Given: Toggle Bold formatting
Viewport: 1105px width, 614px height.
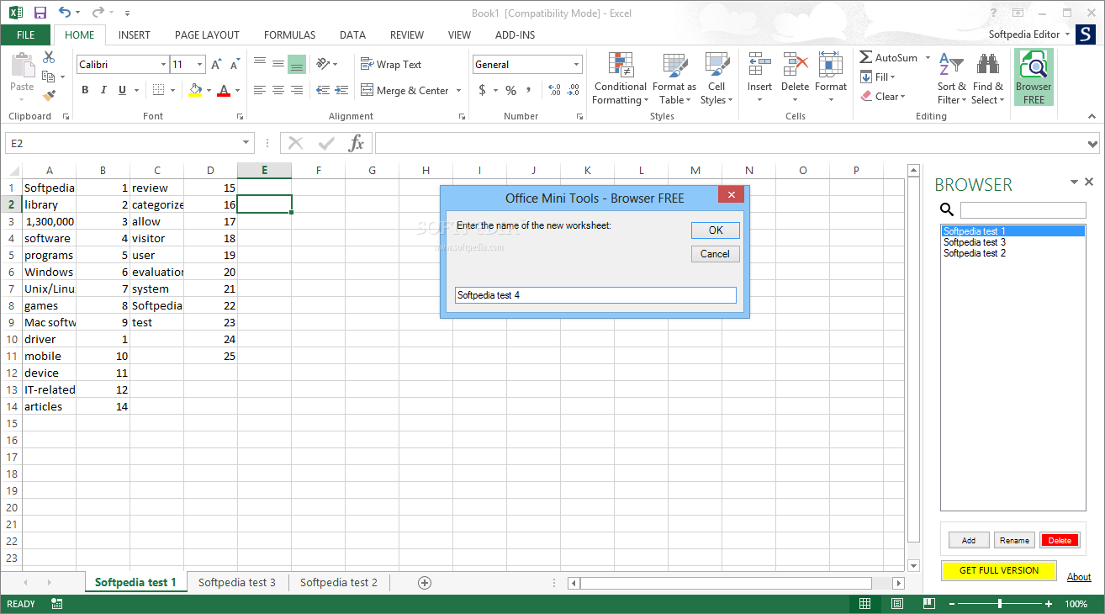Looking at the screenshot, I should [85, 90].
